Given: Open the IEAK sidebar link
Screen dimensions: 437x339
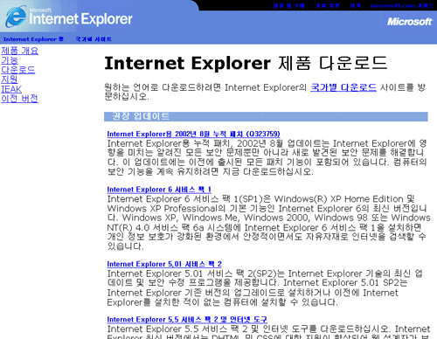Looking at the screenshot, I should click(x=11, y=89).
